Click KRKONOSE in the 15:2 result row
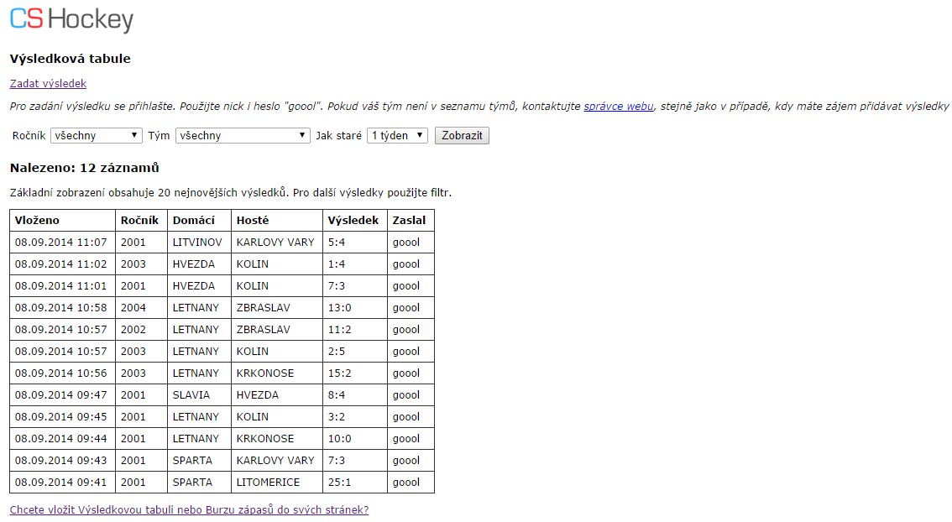 coord(264,373)
